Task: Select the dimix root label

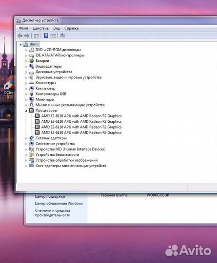Action: click(x=34, y=44)
